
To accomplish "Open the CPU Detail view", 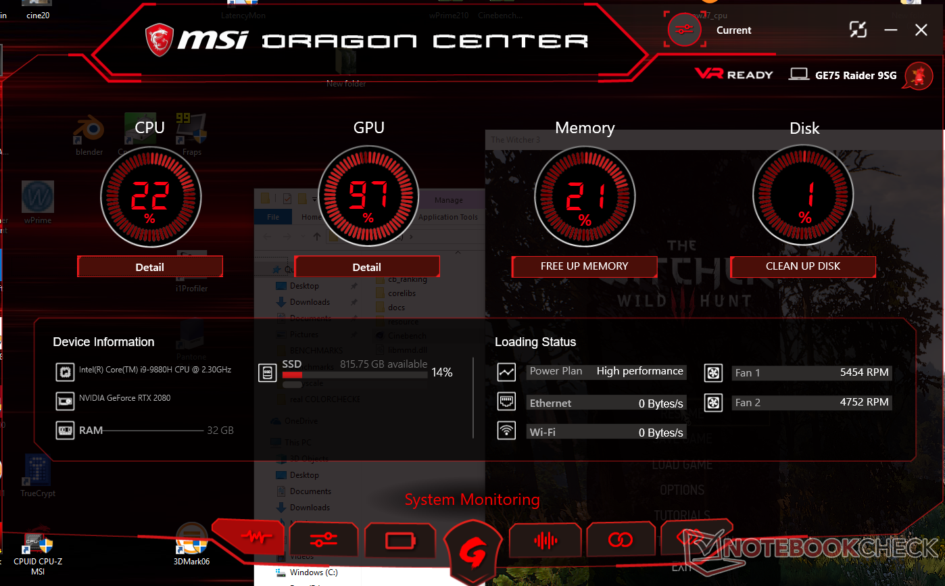I will (x=150, y=267).
